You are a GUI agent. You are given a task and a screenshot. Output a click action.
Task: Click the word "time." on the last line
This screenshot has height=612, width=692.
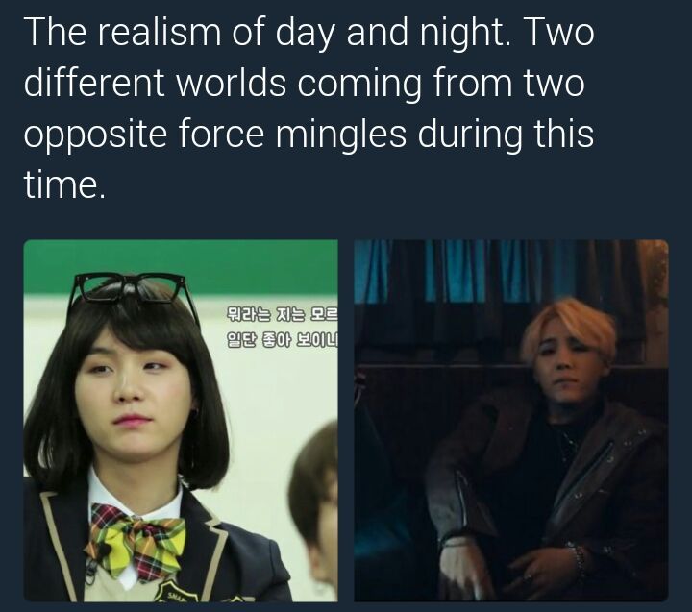(64, 184)
